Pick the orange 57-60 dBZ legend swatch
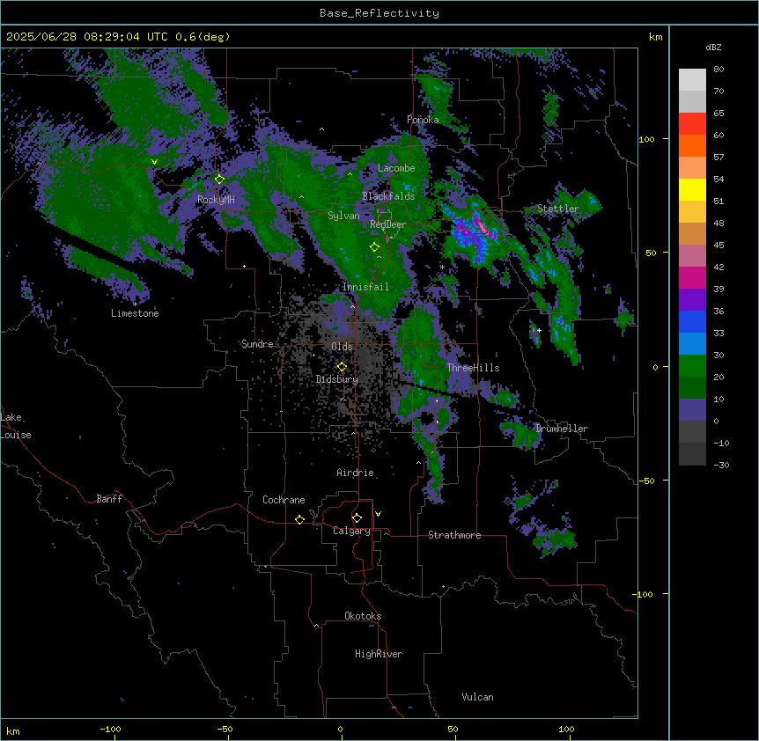The height and width of the screenshot is (741, 759). click(692, 145)
